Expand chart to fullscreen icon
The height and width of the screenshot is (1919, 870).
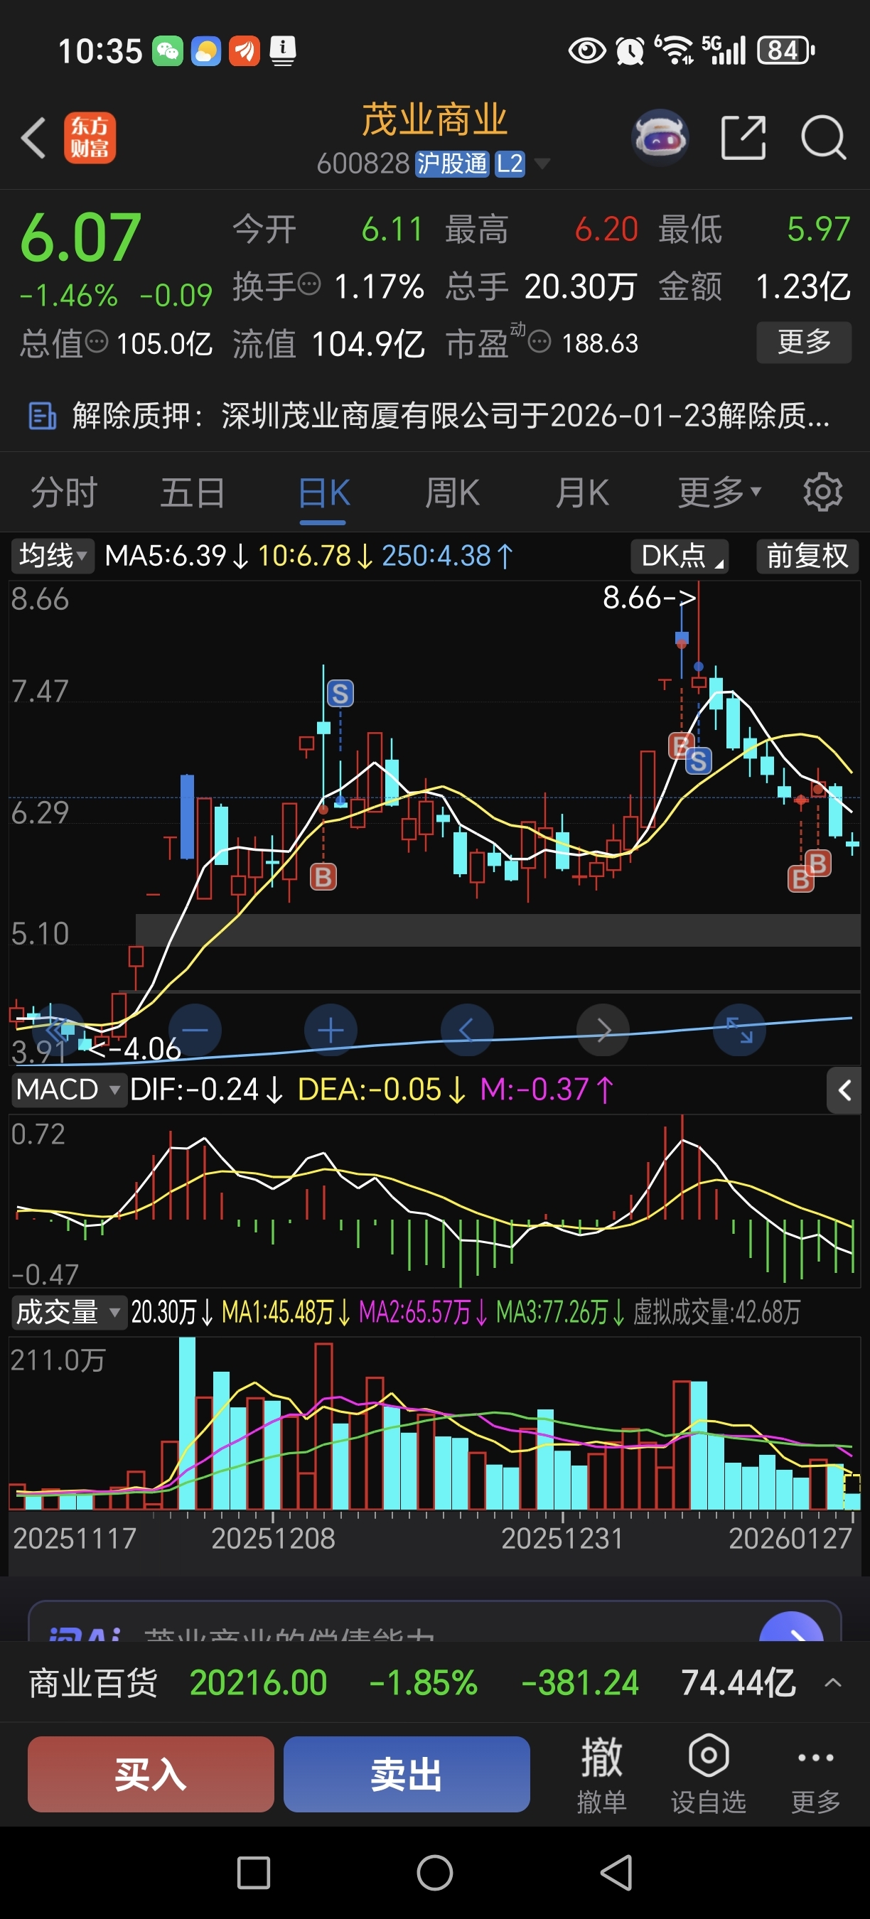click(740, 1031)
